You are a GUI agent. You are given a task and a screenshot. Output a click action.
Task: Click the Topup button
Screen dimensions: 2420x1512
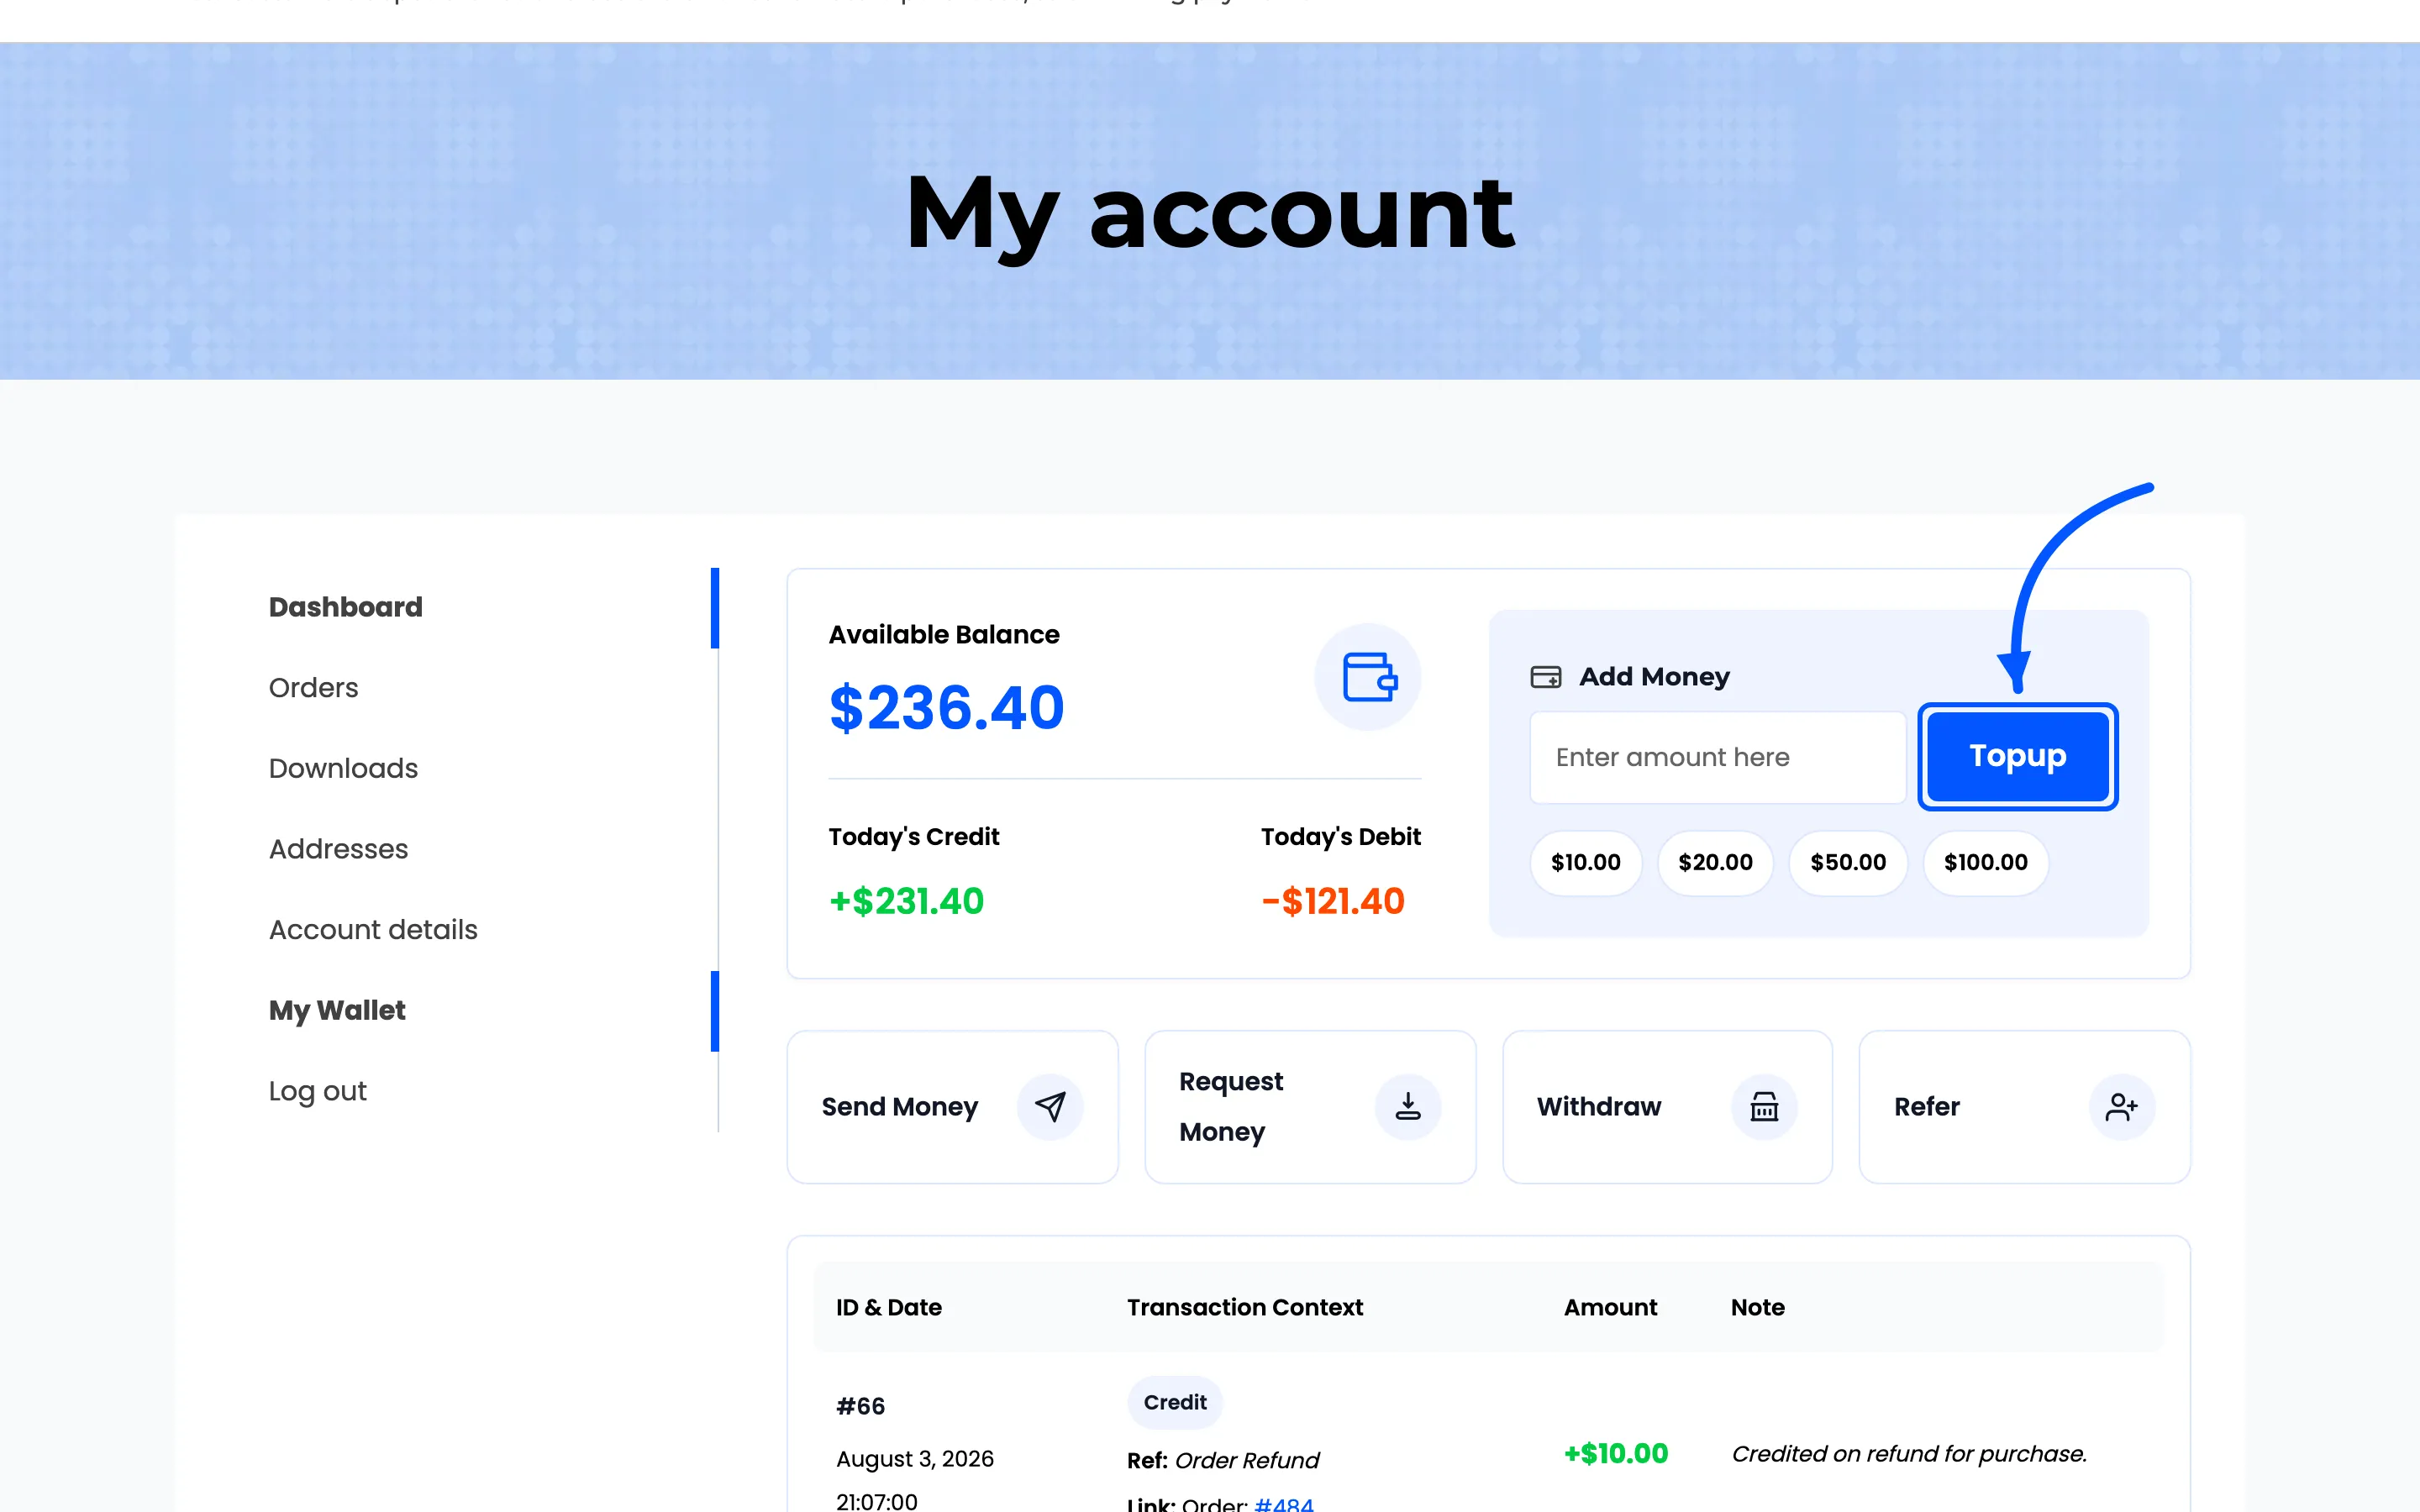2018,756
